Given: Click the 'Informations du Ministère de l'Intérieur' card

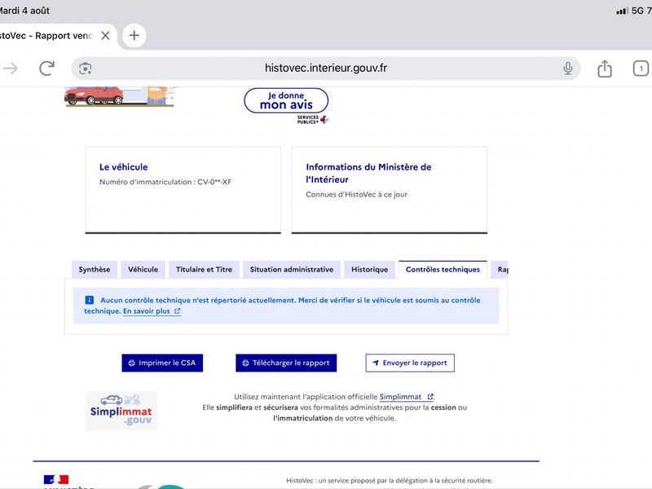Looking at the screenshot, I should pos(390,190).
